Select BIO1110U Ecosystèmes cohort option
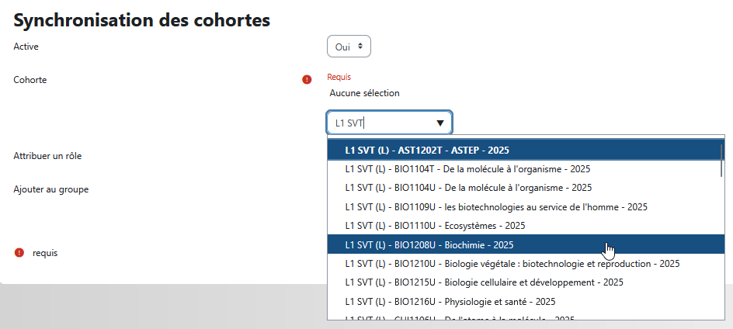Image resolution: width=733 pixels, height=329 pixels. (523, 226)
